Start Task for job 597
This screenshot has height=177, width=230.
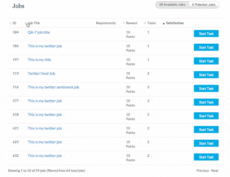tap(206, 61)
